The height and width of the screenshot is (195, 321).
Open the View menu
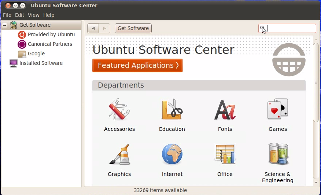pos(34,15)
